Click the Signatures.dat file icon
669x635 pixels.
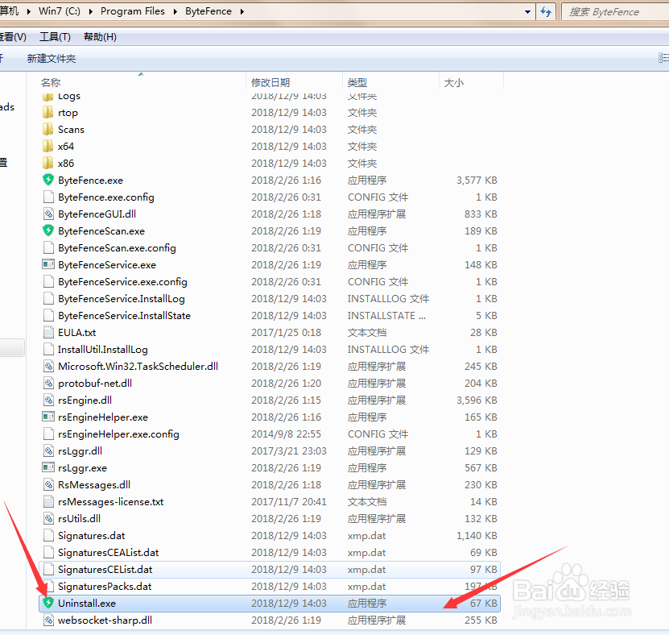pyautogui.click(x=48, y=535)
